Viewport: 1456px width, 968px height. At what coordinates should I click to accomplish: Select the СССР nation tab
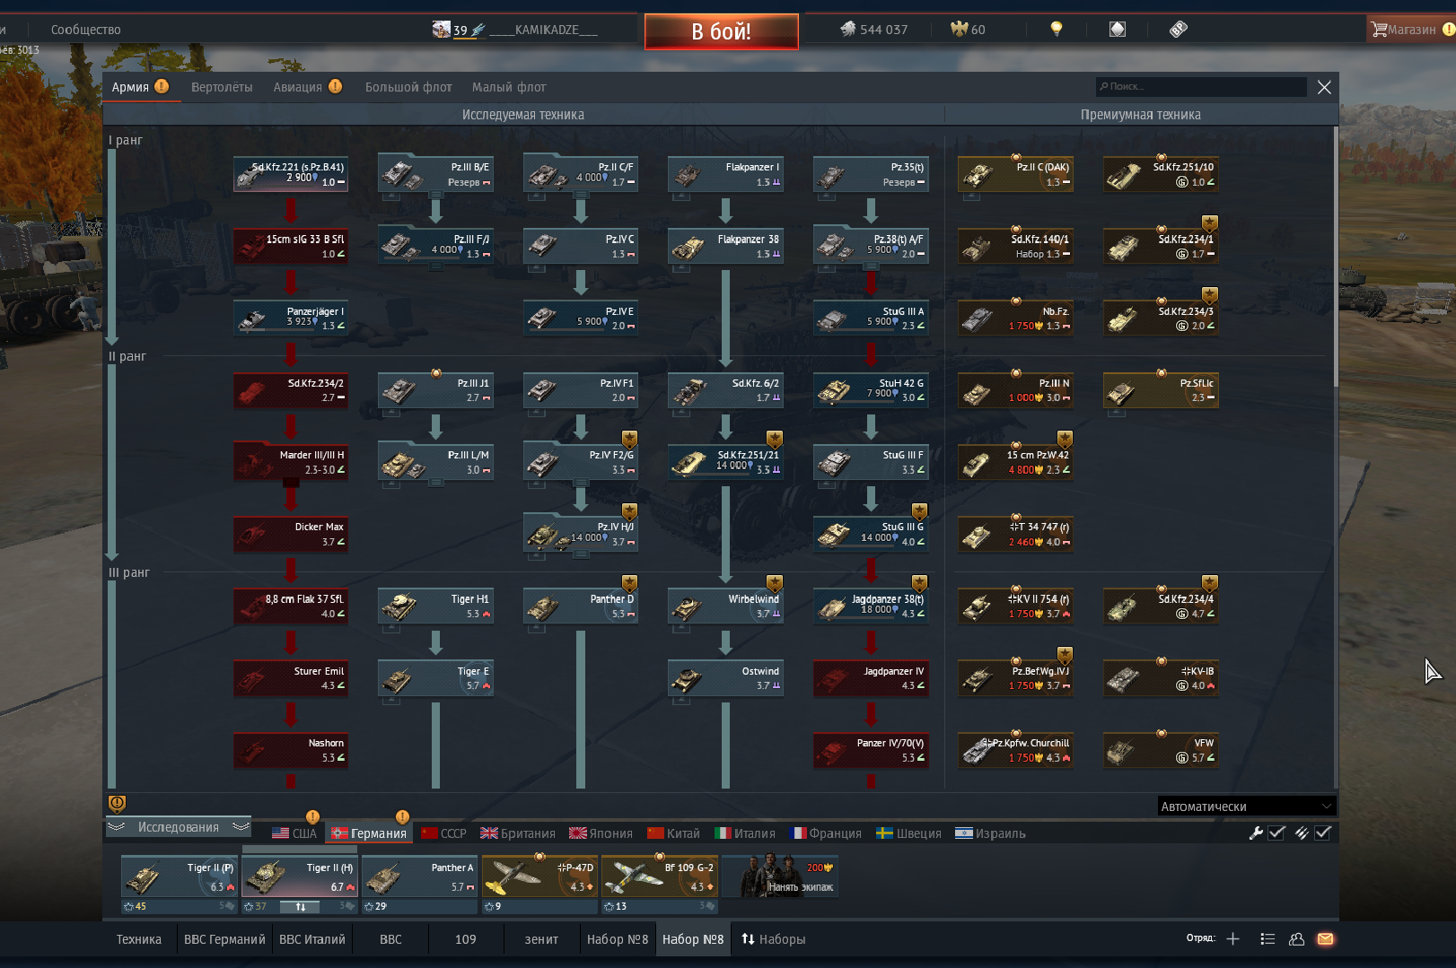click(x=443, y=833)
